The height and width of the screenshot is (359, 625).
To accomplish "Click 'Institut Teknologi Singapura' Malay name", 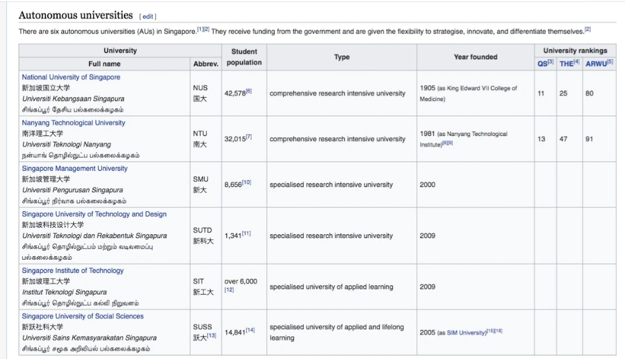I will [x=65, y=292].
